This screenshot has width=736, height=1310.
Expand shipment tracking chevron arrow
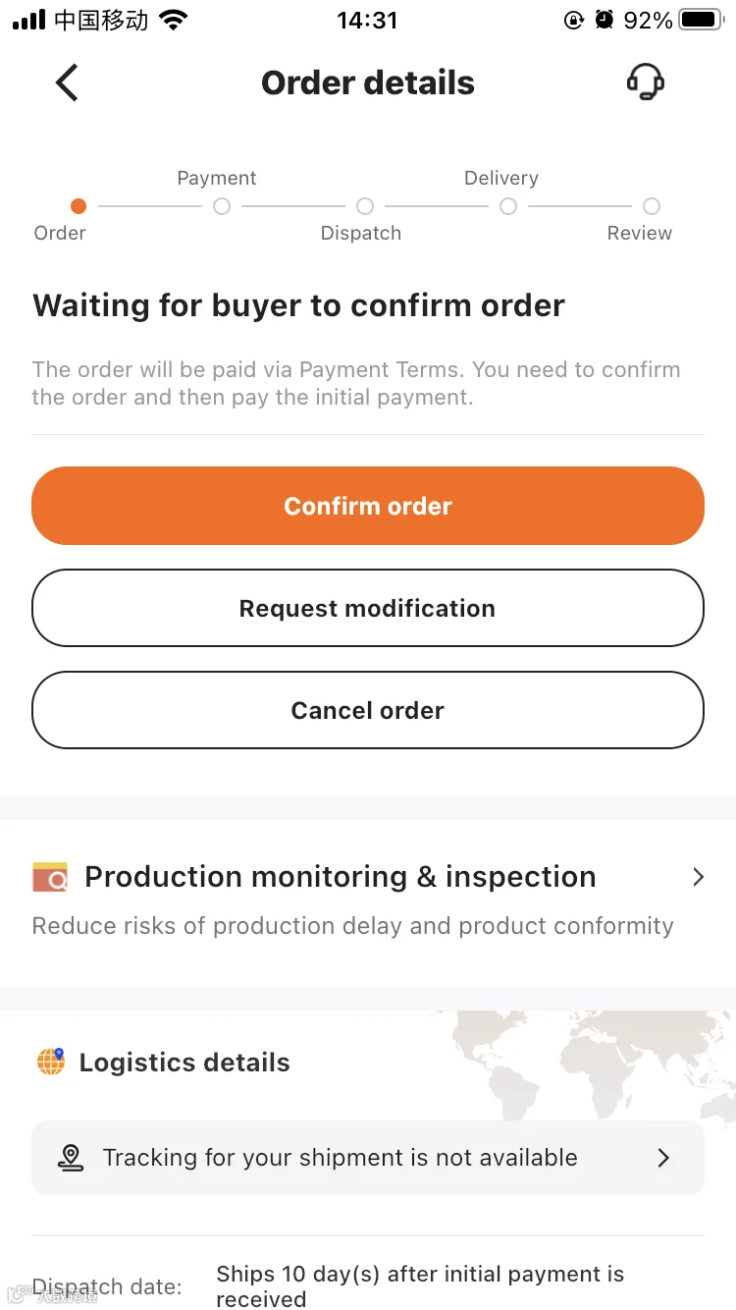tap(663, 1158)
